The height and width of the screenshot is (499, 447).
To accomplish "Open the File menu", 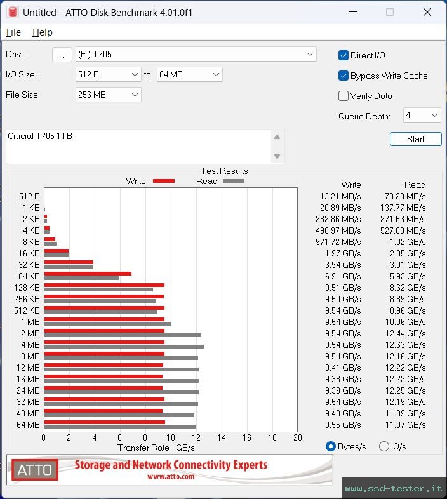I will (x=13, y=32).
